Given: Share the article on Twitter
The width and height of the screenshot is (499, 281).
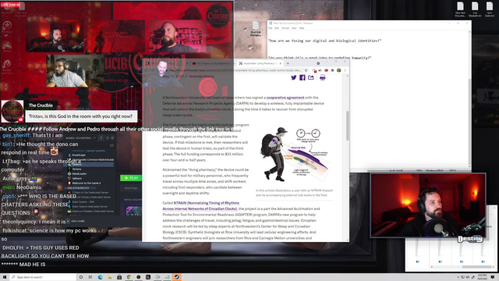Looking at the screenshot, I should (294, 77).
